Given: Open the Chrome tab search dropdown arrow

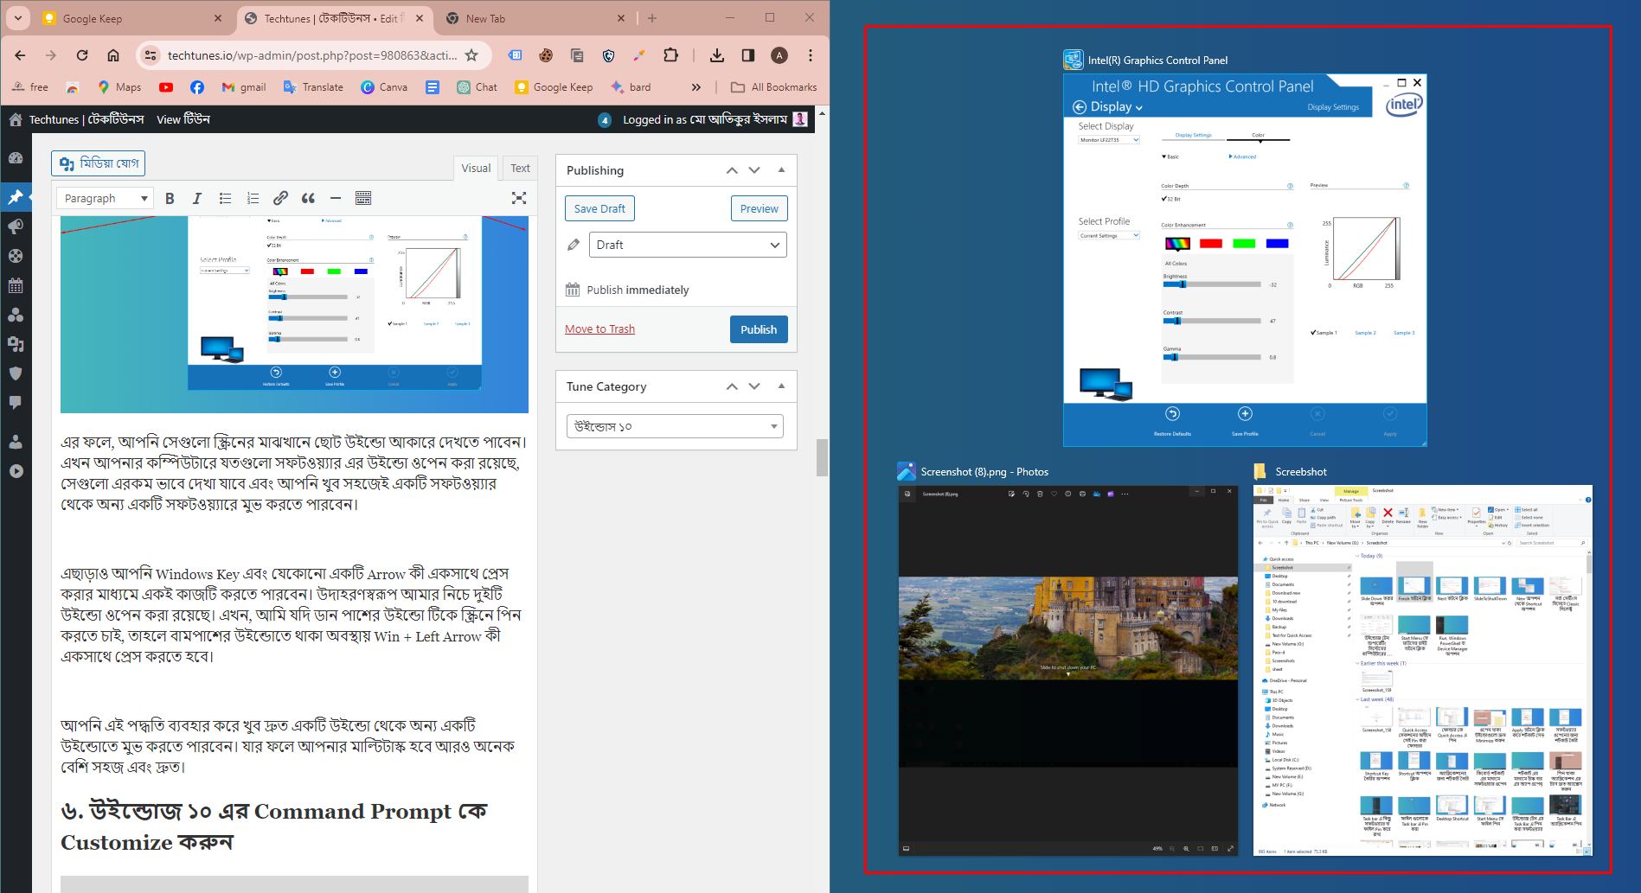Looking at the screenshot, I should point(17,18).
